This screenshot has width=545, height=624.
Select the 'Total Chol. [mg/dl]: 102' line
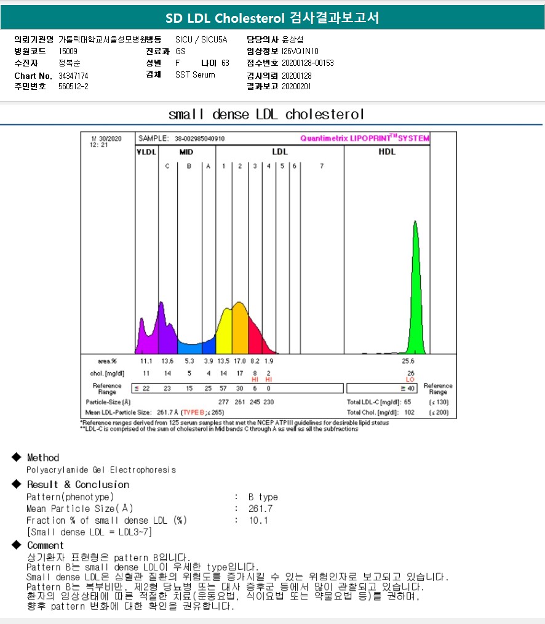[x=380, y=412]
